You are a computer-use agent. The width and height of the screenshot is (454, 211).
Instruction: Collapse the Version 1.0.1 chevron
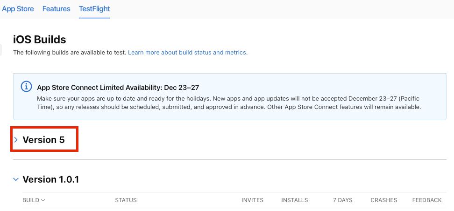pyautogui.click(x=16, y=179)
